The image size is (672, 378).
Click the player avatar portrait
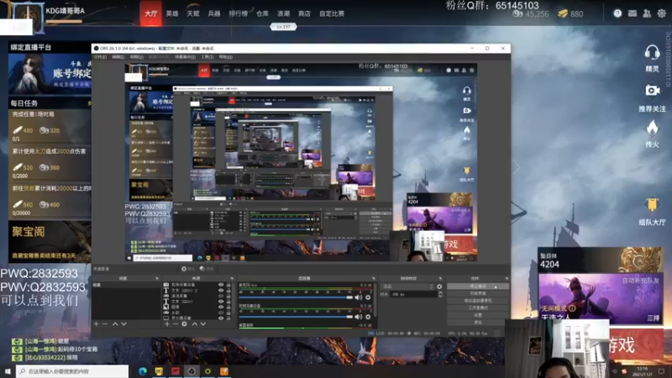click(x=27, y=17)
